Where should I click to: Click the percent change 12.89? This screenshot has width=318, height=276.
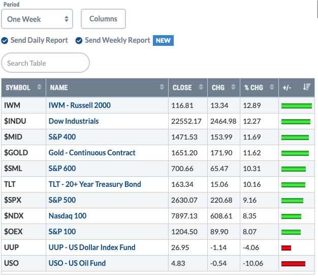[x=251, y=105]
